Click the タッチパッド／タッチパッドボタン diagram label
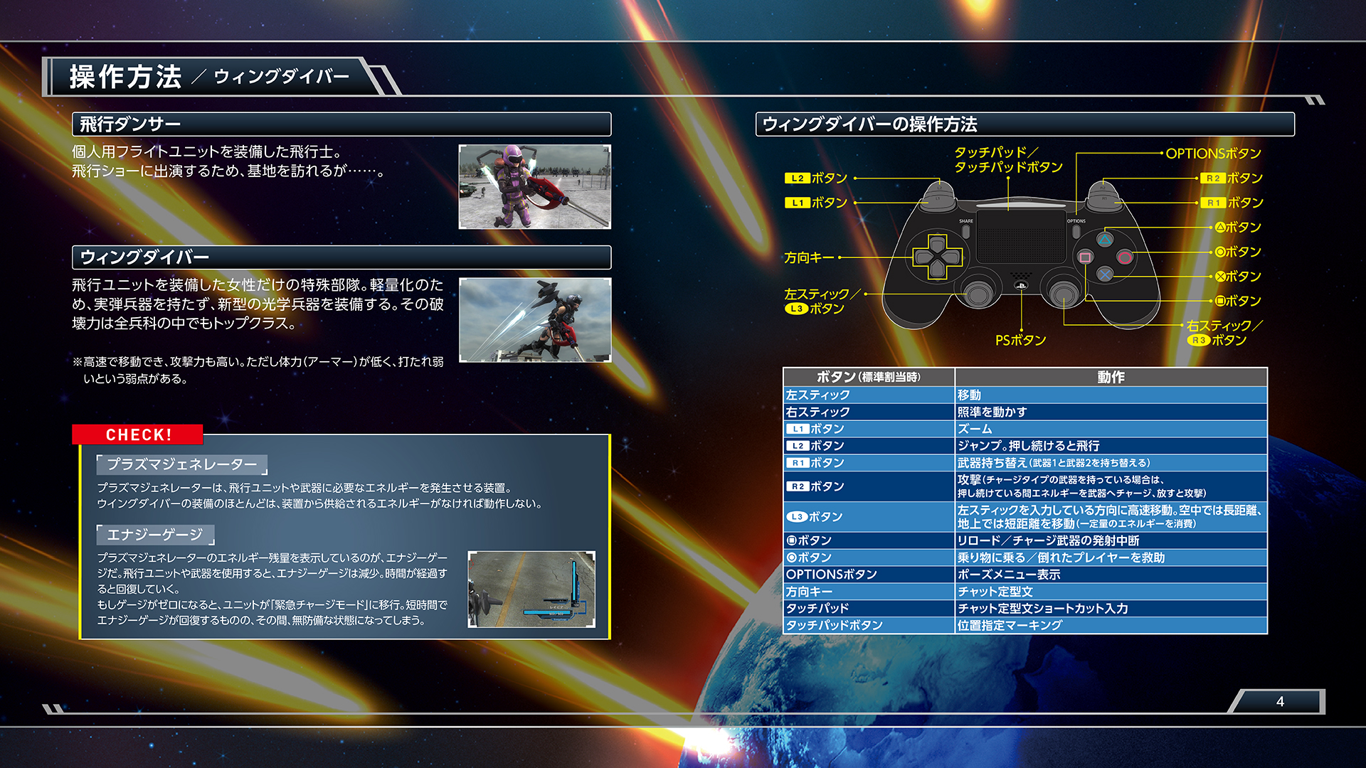The height and width of the screenshot is (768, 1366). pos(1008,160)
